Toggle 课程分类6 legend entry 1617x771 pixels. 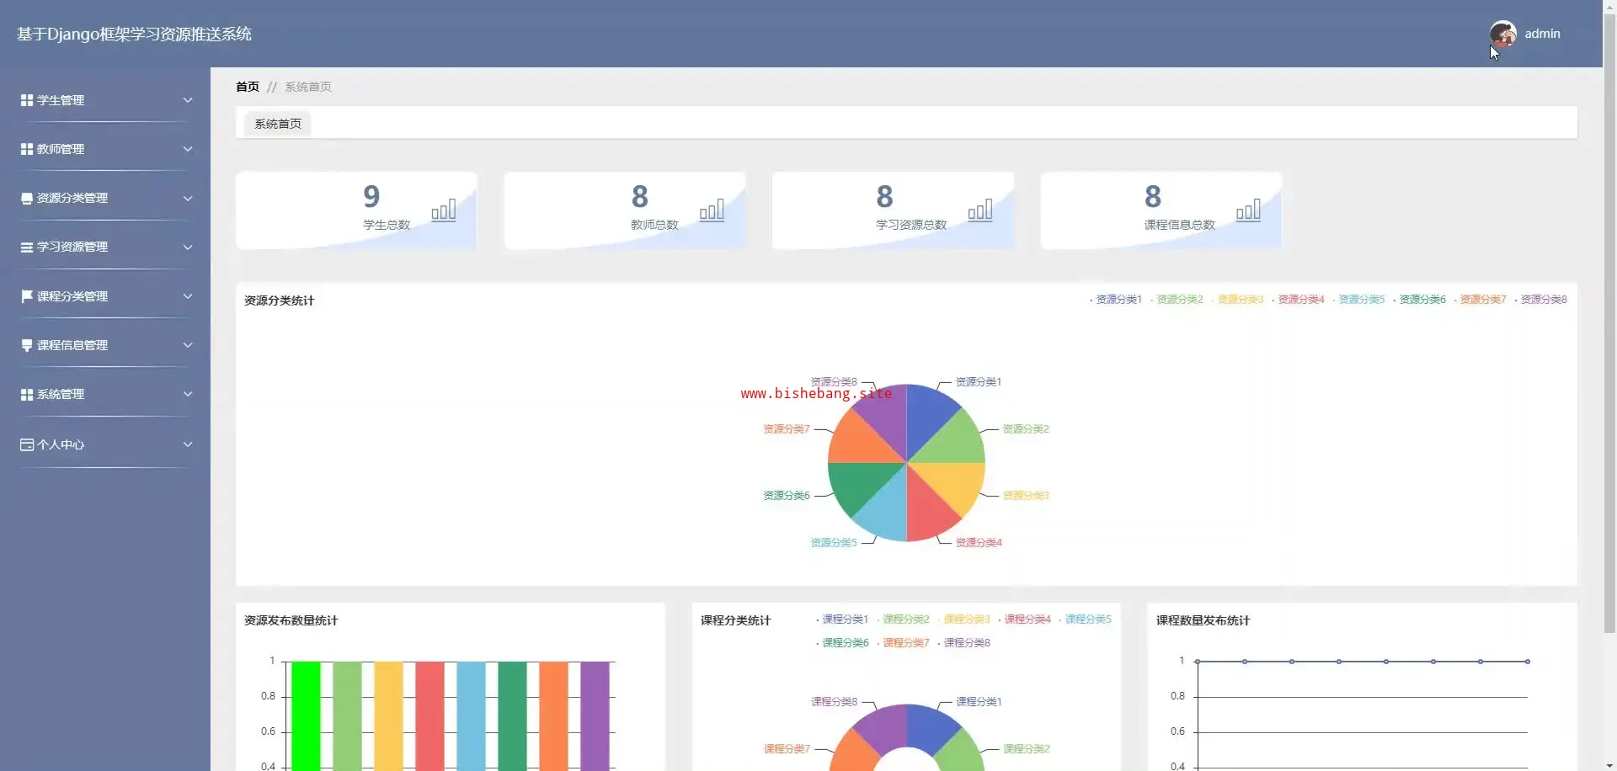[x=842, y=643]
